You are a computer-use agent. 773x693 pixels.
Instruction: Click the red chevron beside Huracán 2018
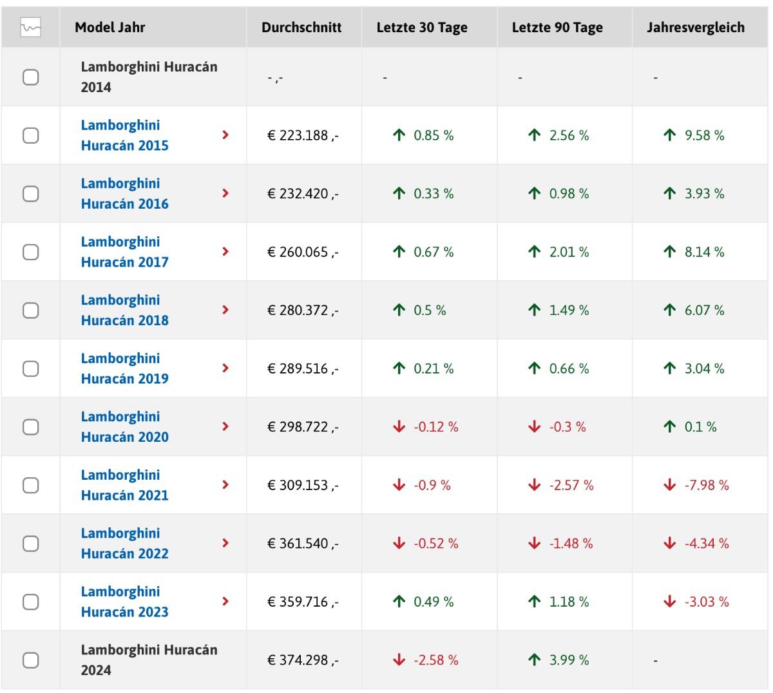click(x=225, y=309)
